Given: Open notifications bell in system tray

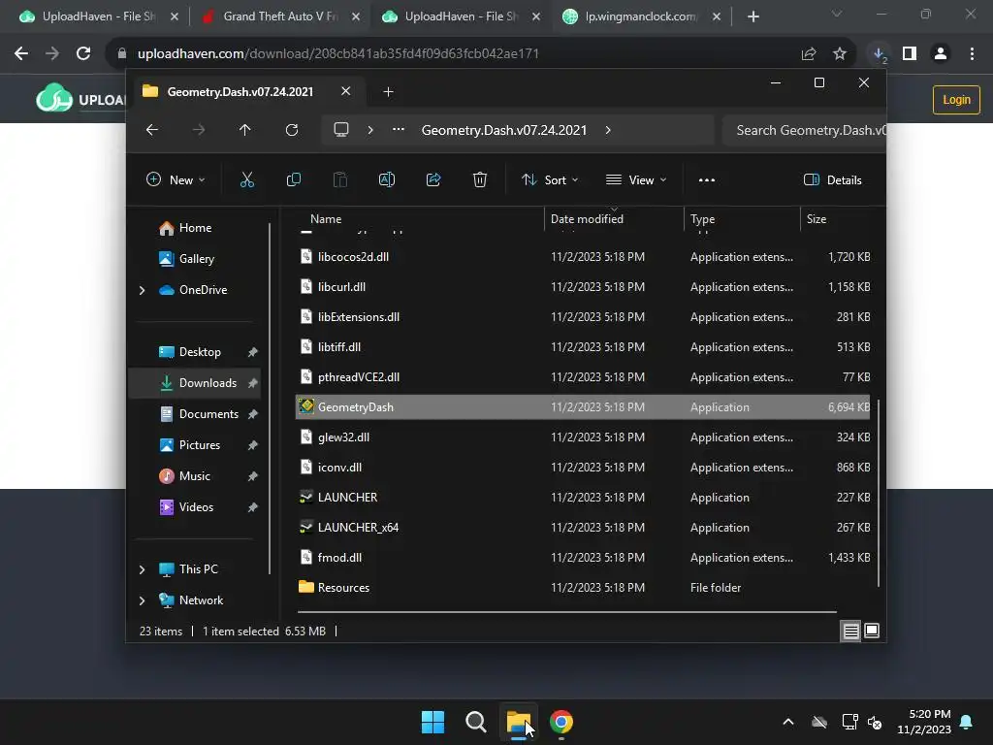Looking at the screenshot, I should tap(967, 722).
